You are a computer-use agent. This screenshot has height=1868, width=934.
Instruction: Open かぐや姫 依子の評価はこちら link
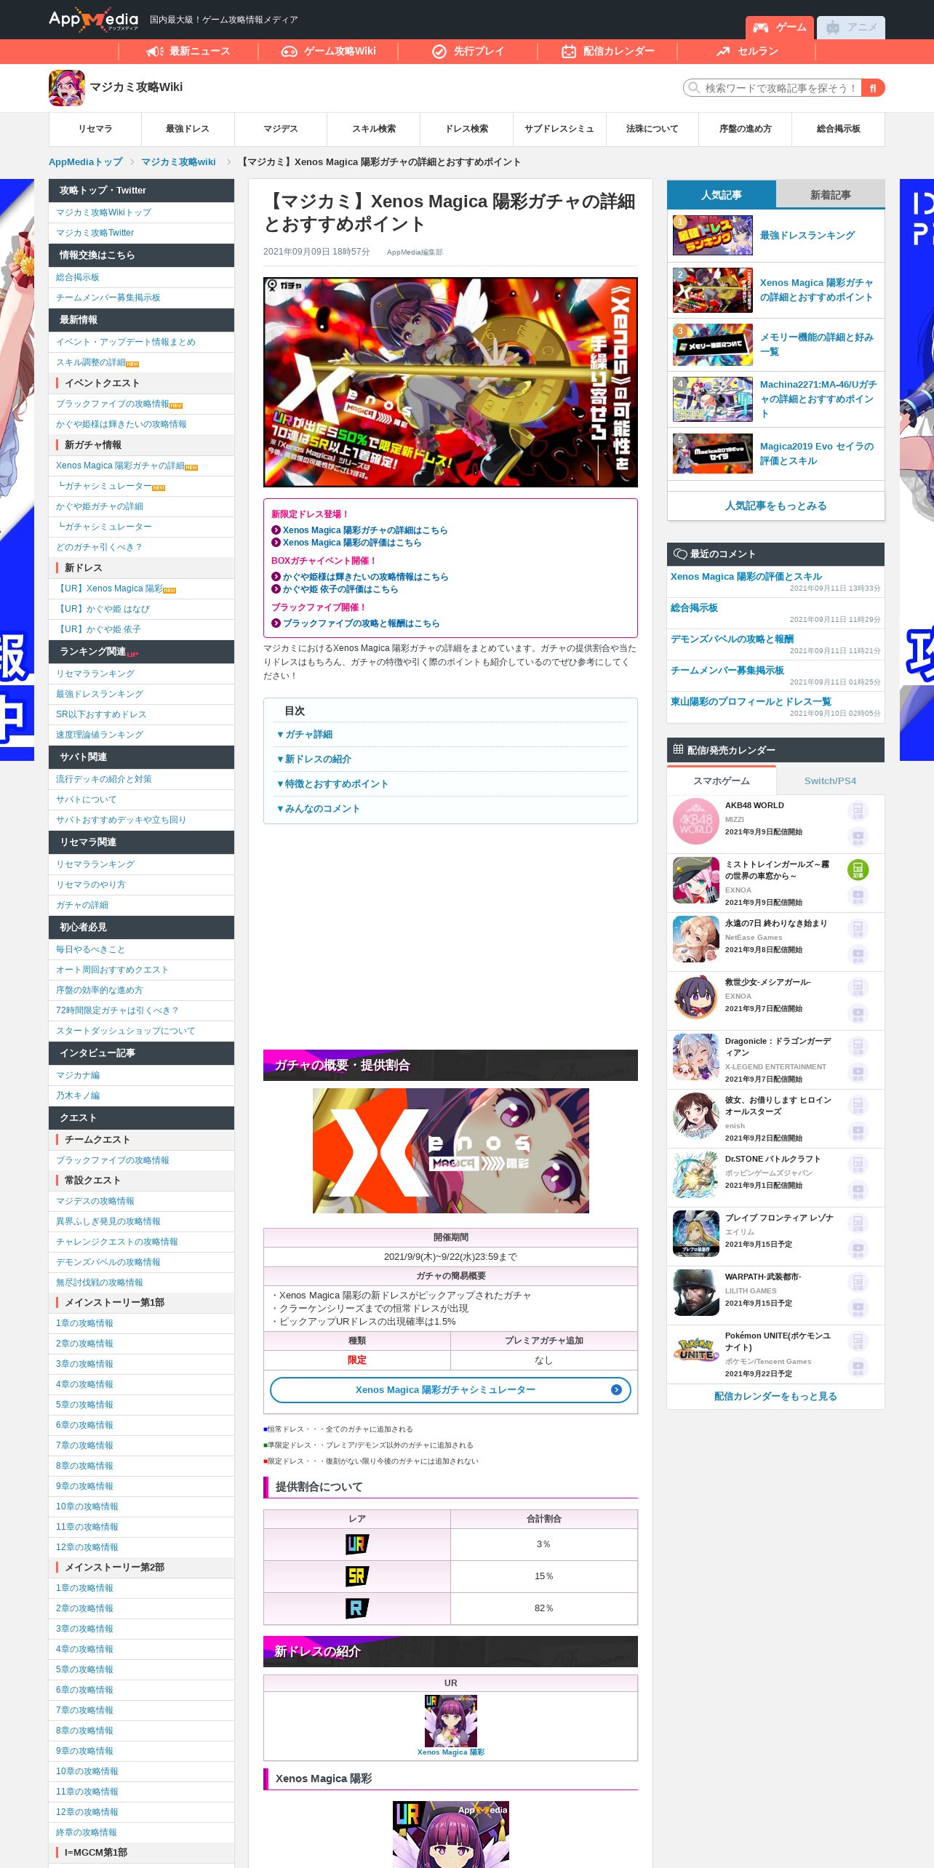(340, 589)
